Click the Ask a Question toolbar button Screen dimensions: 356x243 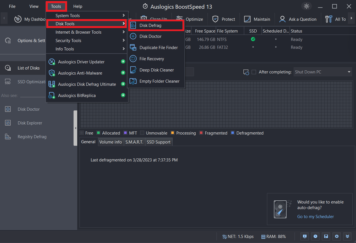pos(298,19)
